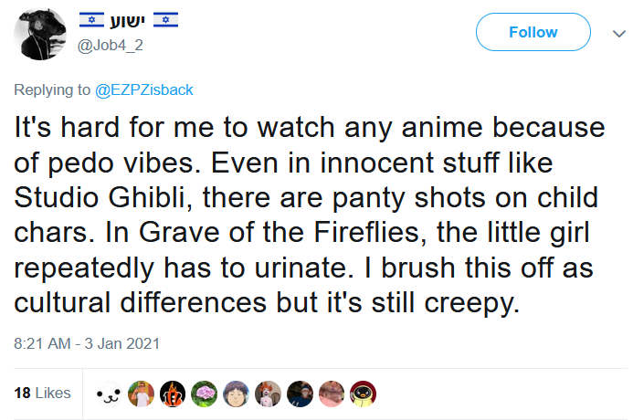Click the Israel flag left of display name

(91, 20)
